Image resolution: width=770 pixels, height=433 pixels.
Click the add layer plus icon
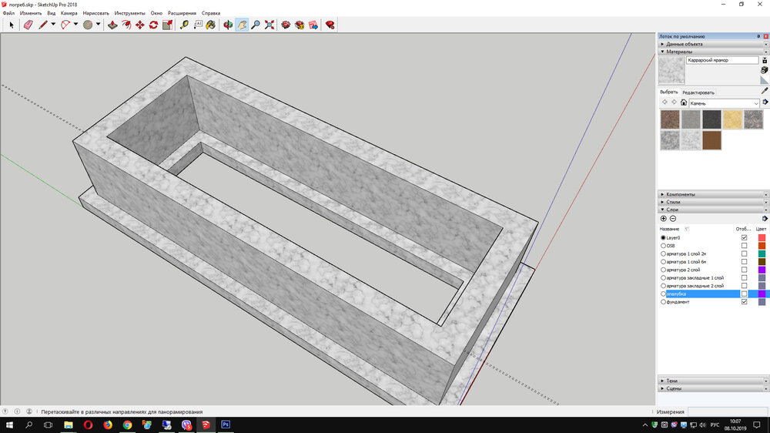(664, 219)
